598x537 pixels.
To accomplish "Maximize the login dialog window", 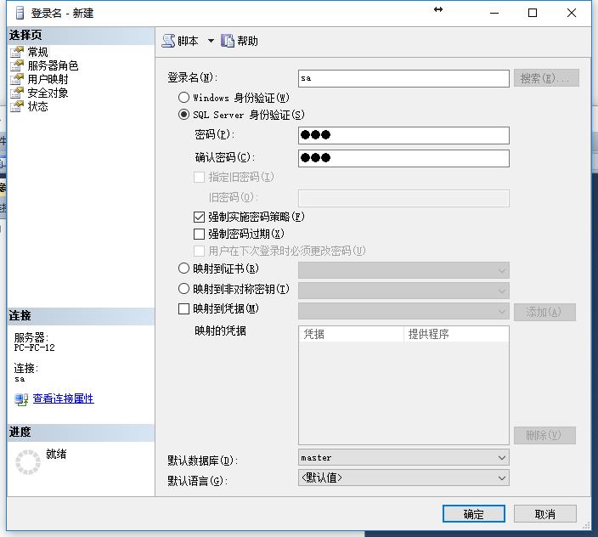I will pos(533,13).
